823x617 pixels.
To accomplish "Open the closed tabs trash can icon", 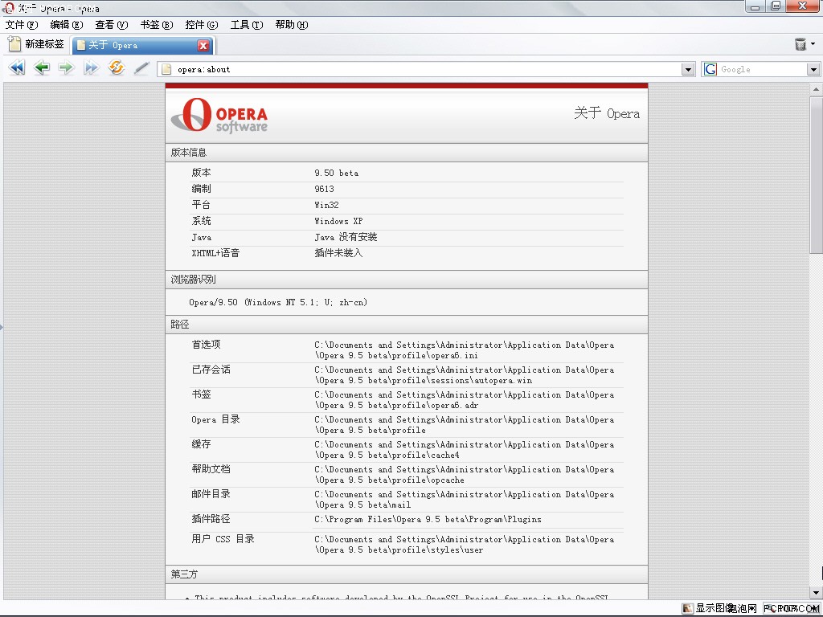I will (800, 44).
